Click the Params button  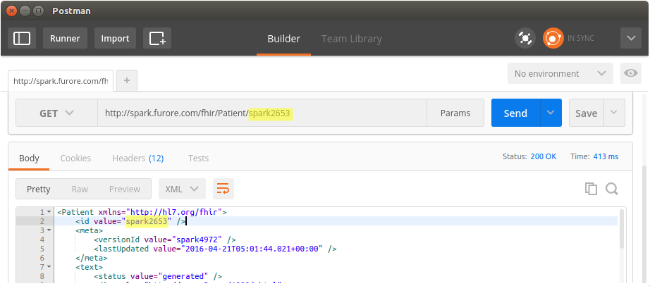tap(455, 113)
